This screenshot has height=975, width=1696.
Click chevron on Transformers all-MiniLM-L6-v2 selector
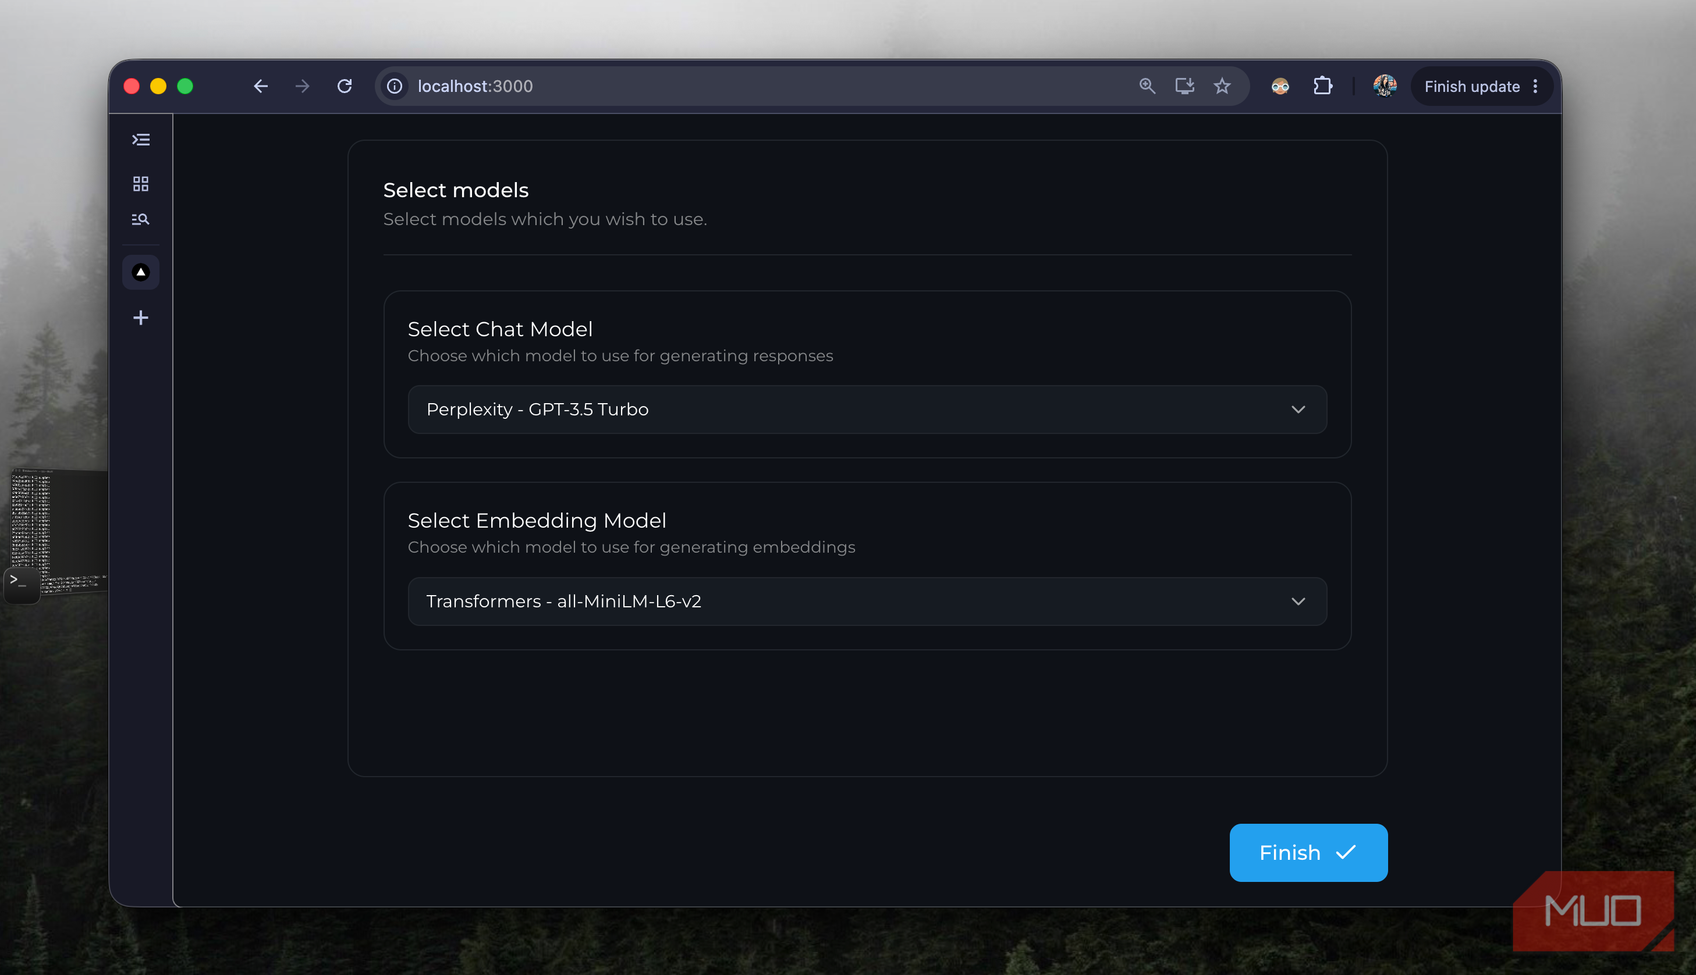pyautogui.click(x=1298, y=602)
